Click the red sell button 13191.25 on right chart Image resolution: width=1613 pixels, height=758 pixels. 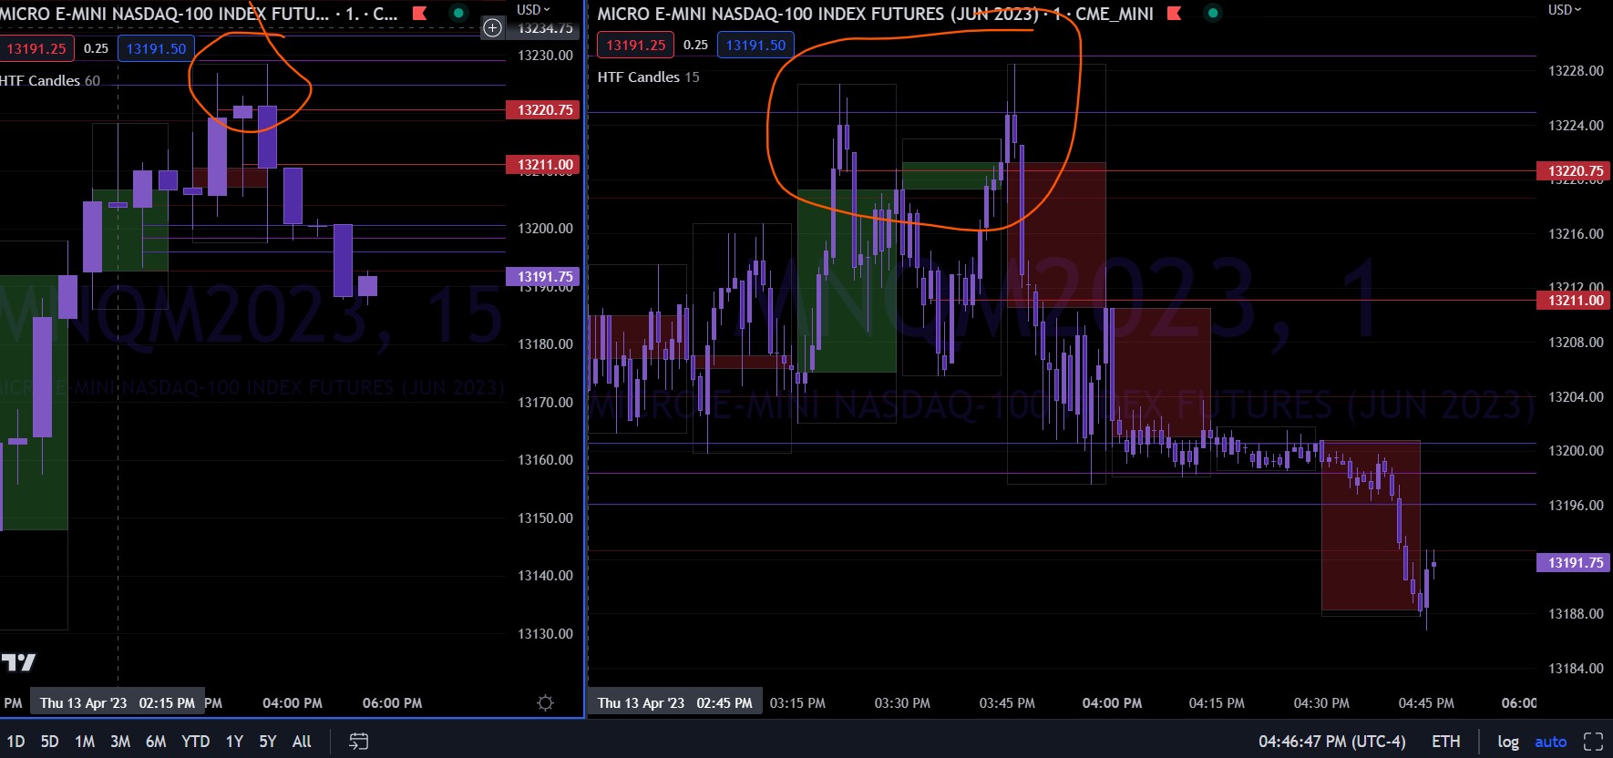635,45
